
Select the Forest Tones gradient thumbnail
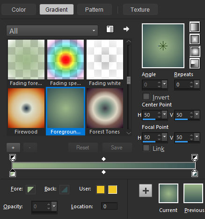click(105, 111)
